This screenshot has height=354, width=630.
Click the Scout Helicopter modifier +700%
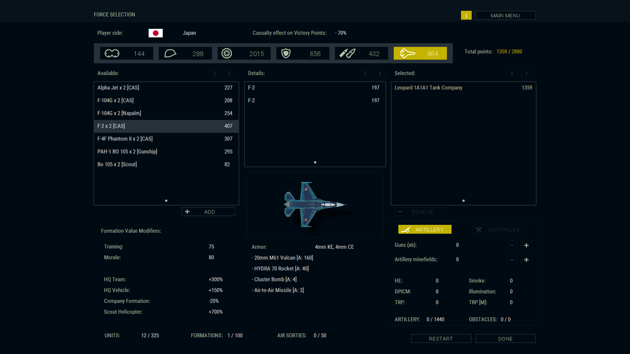pos(215,312)
